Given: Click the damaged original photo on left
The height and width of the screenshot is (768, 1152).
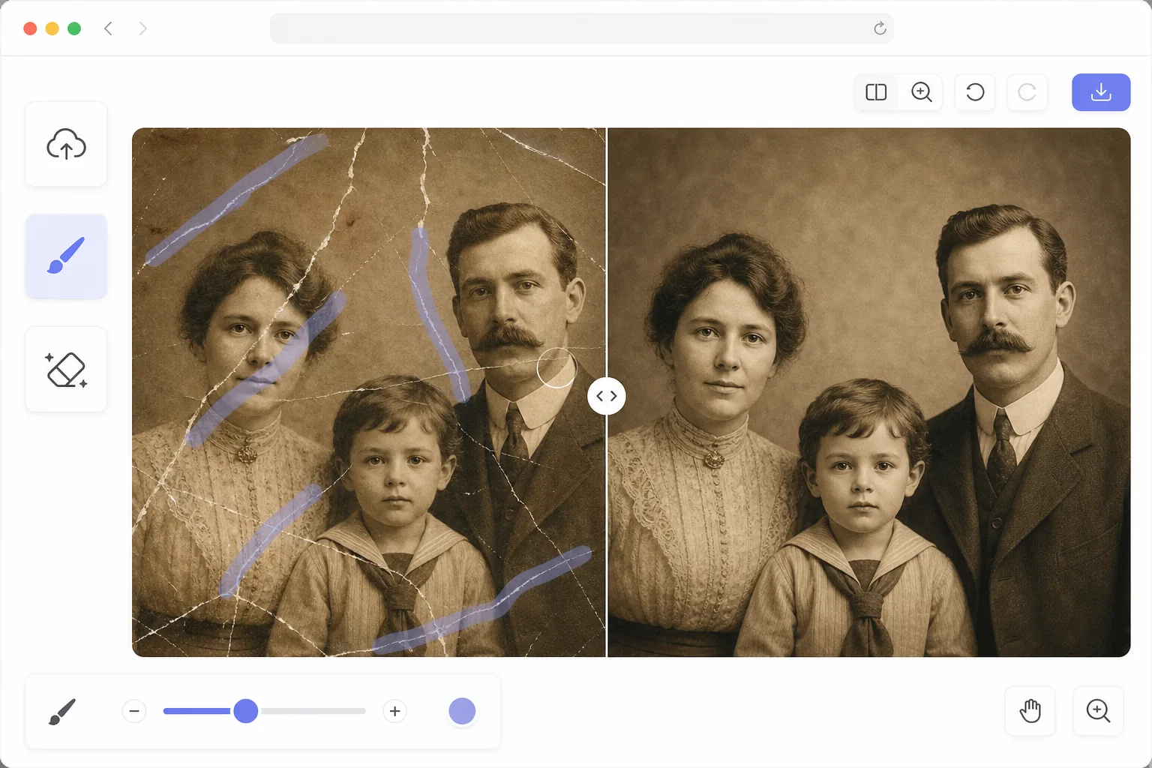Looking at the screenshot, I should pos(368,392).
